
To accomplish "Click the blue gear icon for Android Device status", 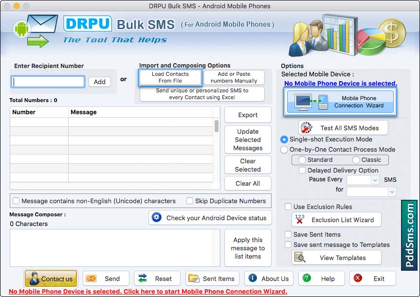I will point(156,217).
